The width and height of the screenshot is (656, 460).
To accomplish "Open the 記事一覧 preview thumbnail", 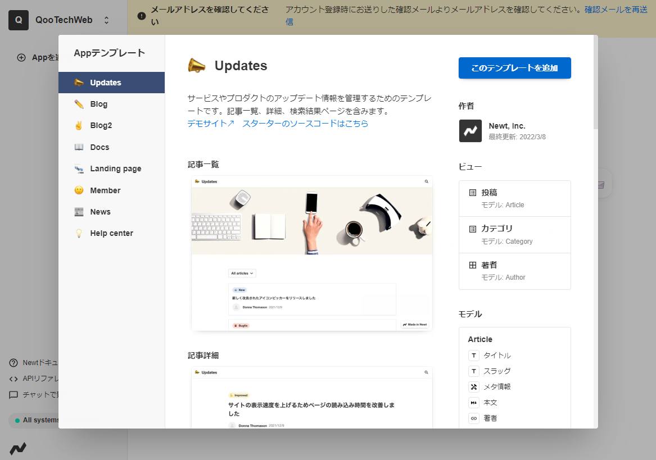I will click(311, 253).
